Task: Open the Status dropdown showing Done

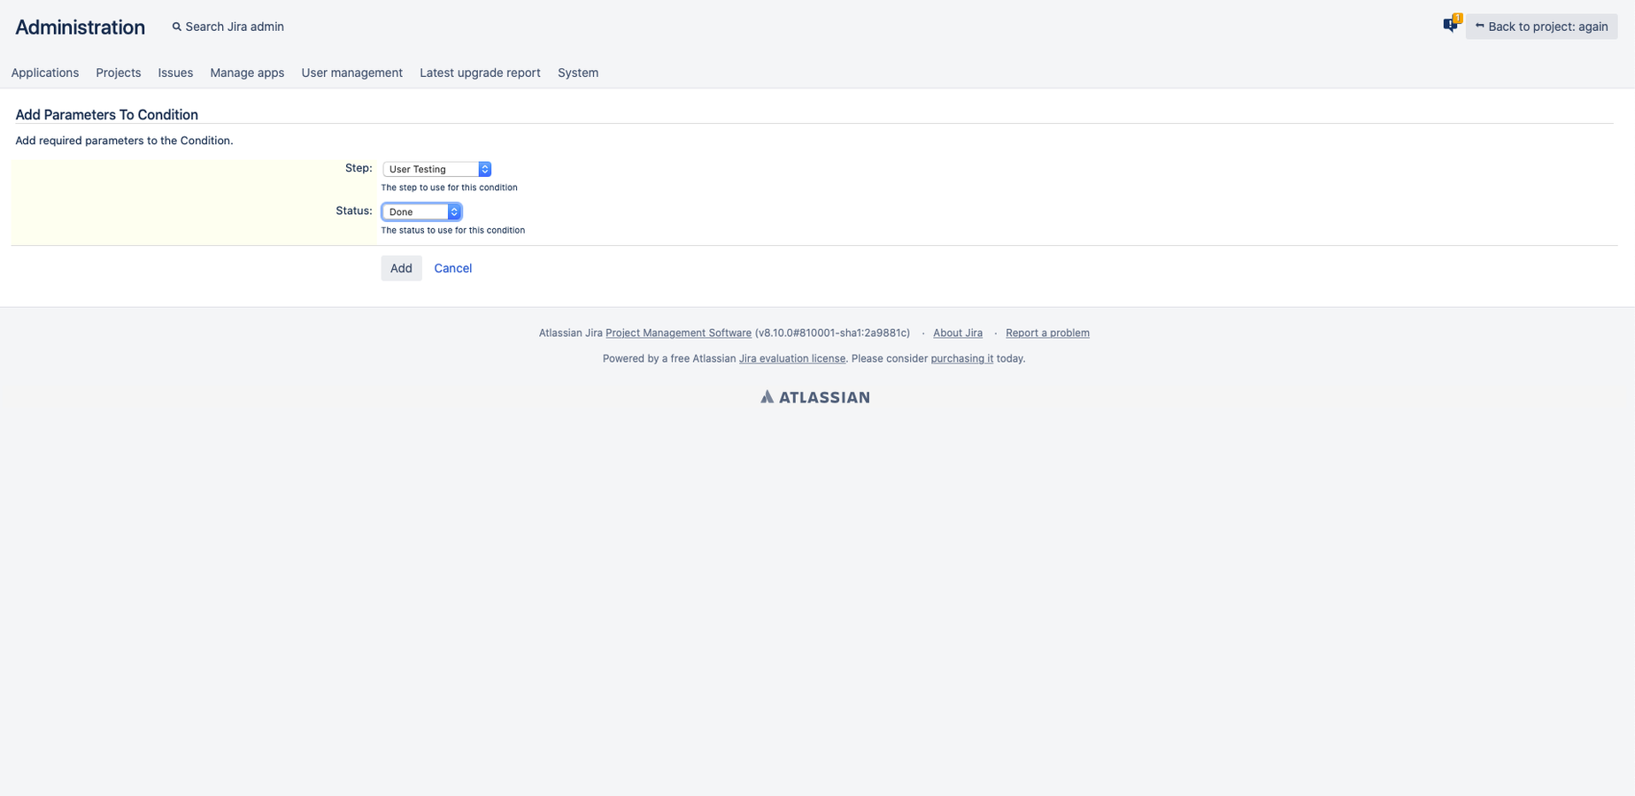Action: (x=421, y=211)
